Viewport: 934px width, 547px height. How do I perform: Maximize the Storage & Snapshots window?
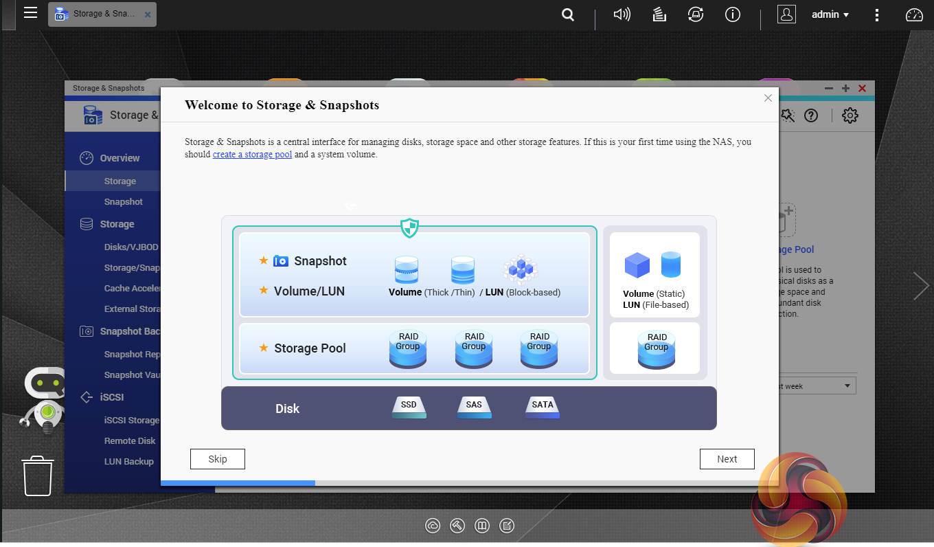point(845,88)
